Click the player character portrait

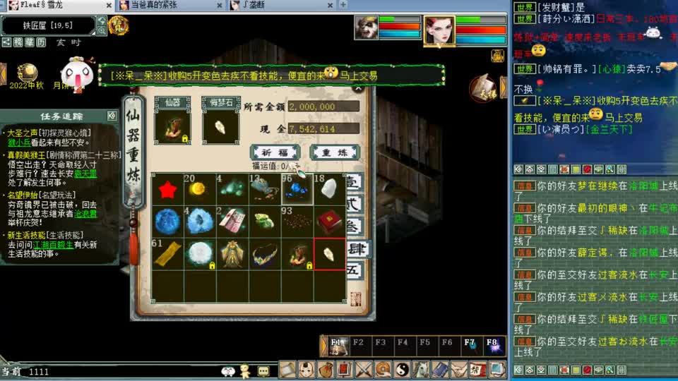coord(439,31)
